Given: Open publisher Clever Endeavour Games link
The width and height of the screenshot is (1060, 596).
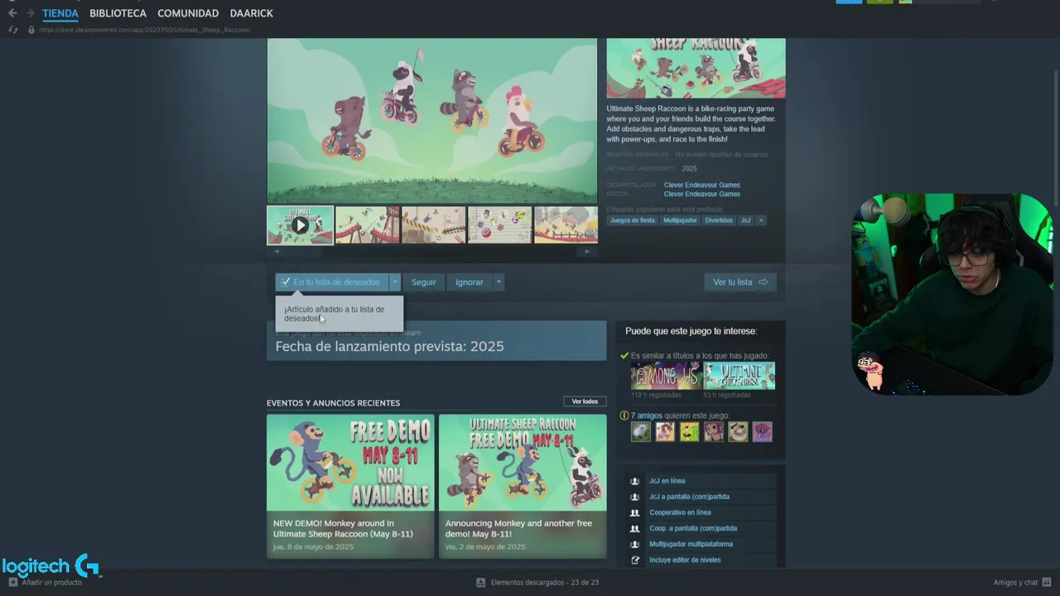Looking at the screenshot, I should point(701,194).
